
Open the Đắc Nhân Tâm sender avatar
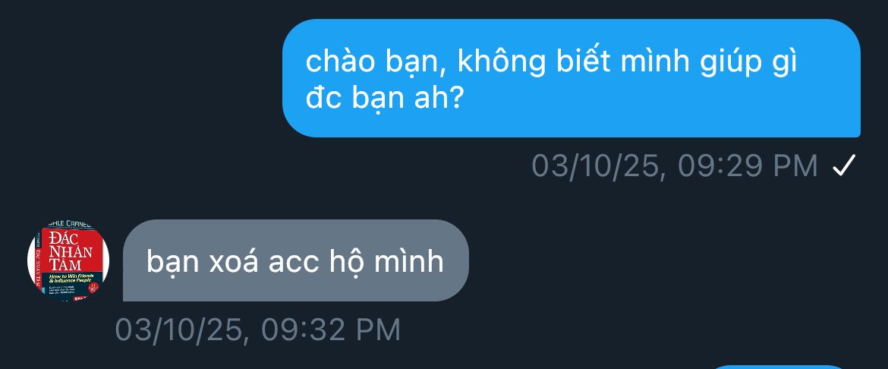(68, 260)
